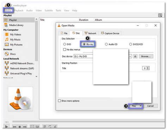167x130 pixels.
Task: Open the Video menu
Action: pyautogui.click(x=39, y=11)
